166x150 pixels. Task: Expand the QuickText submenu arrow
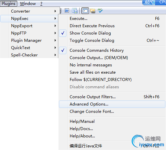click(x=55, y=48)
